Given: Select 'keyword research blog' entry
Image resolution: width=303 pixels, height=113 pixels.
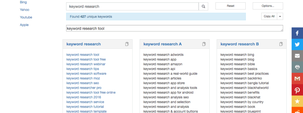Looking at the screenshot, I should coord(237,59).
